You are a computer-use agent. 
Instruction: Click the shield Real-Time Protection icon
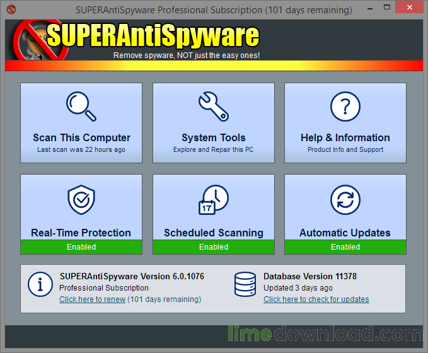tap(81, 200)
